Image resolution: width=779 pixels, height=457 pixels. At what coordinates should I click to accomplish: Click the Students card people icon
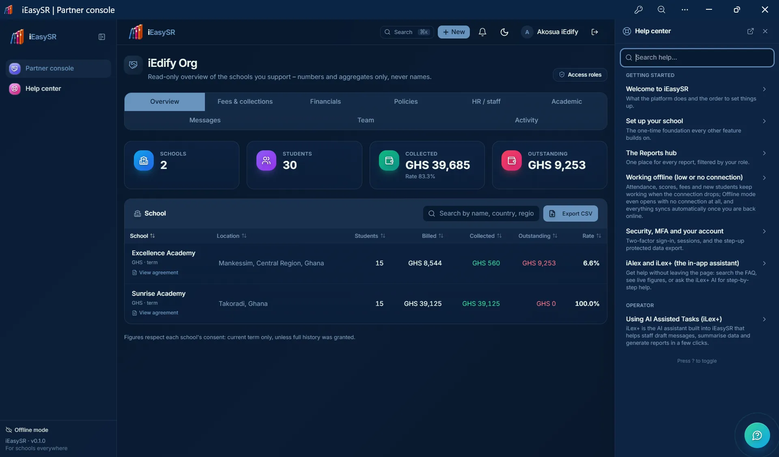266,160
